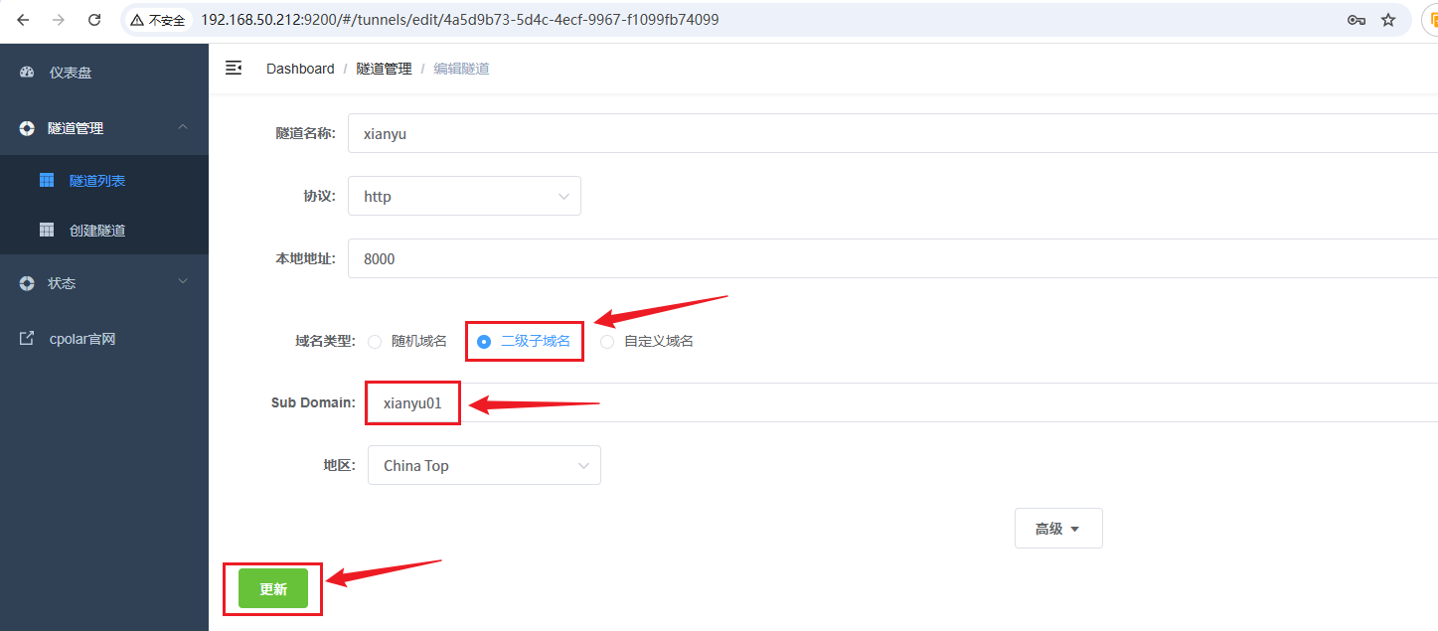
Task: Click the Sub Domain label
Action: tap(313, 402)
